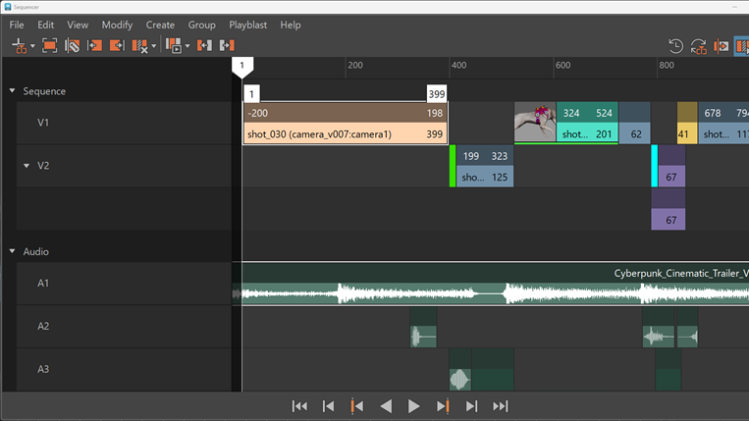The height and width of the screenshot is (421, 749).
Task: Click the snap-to-playhead icon in right toolbar
Action: click(x=722, y=46)
